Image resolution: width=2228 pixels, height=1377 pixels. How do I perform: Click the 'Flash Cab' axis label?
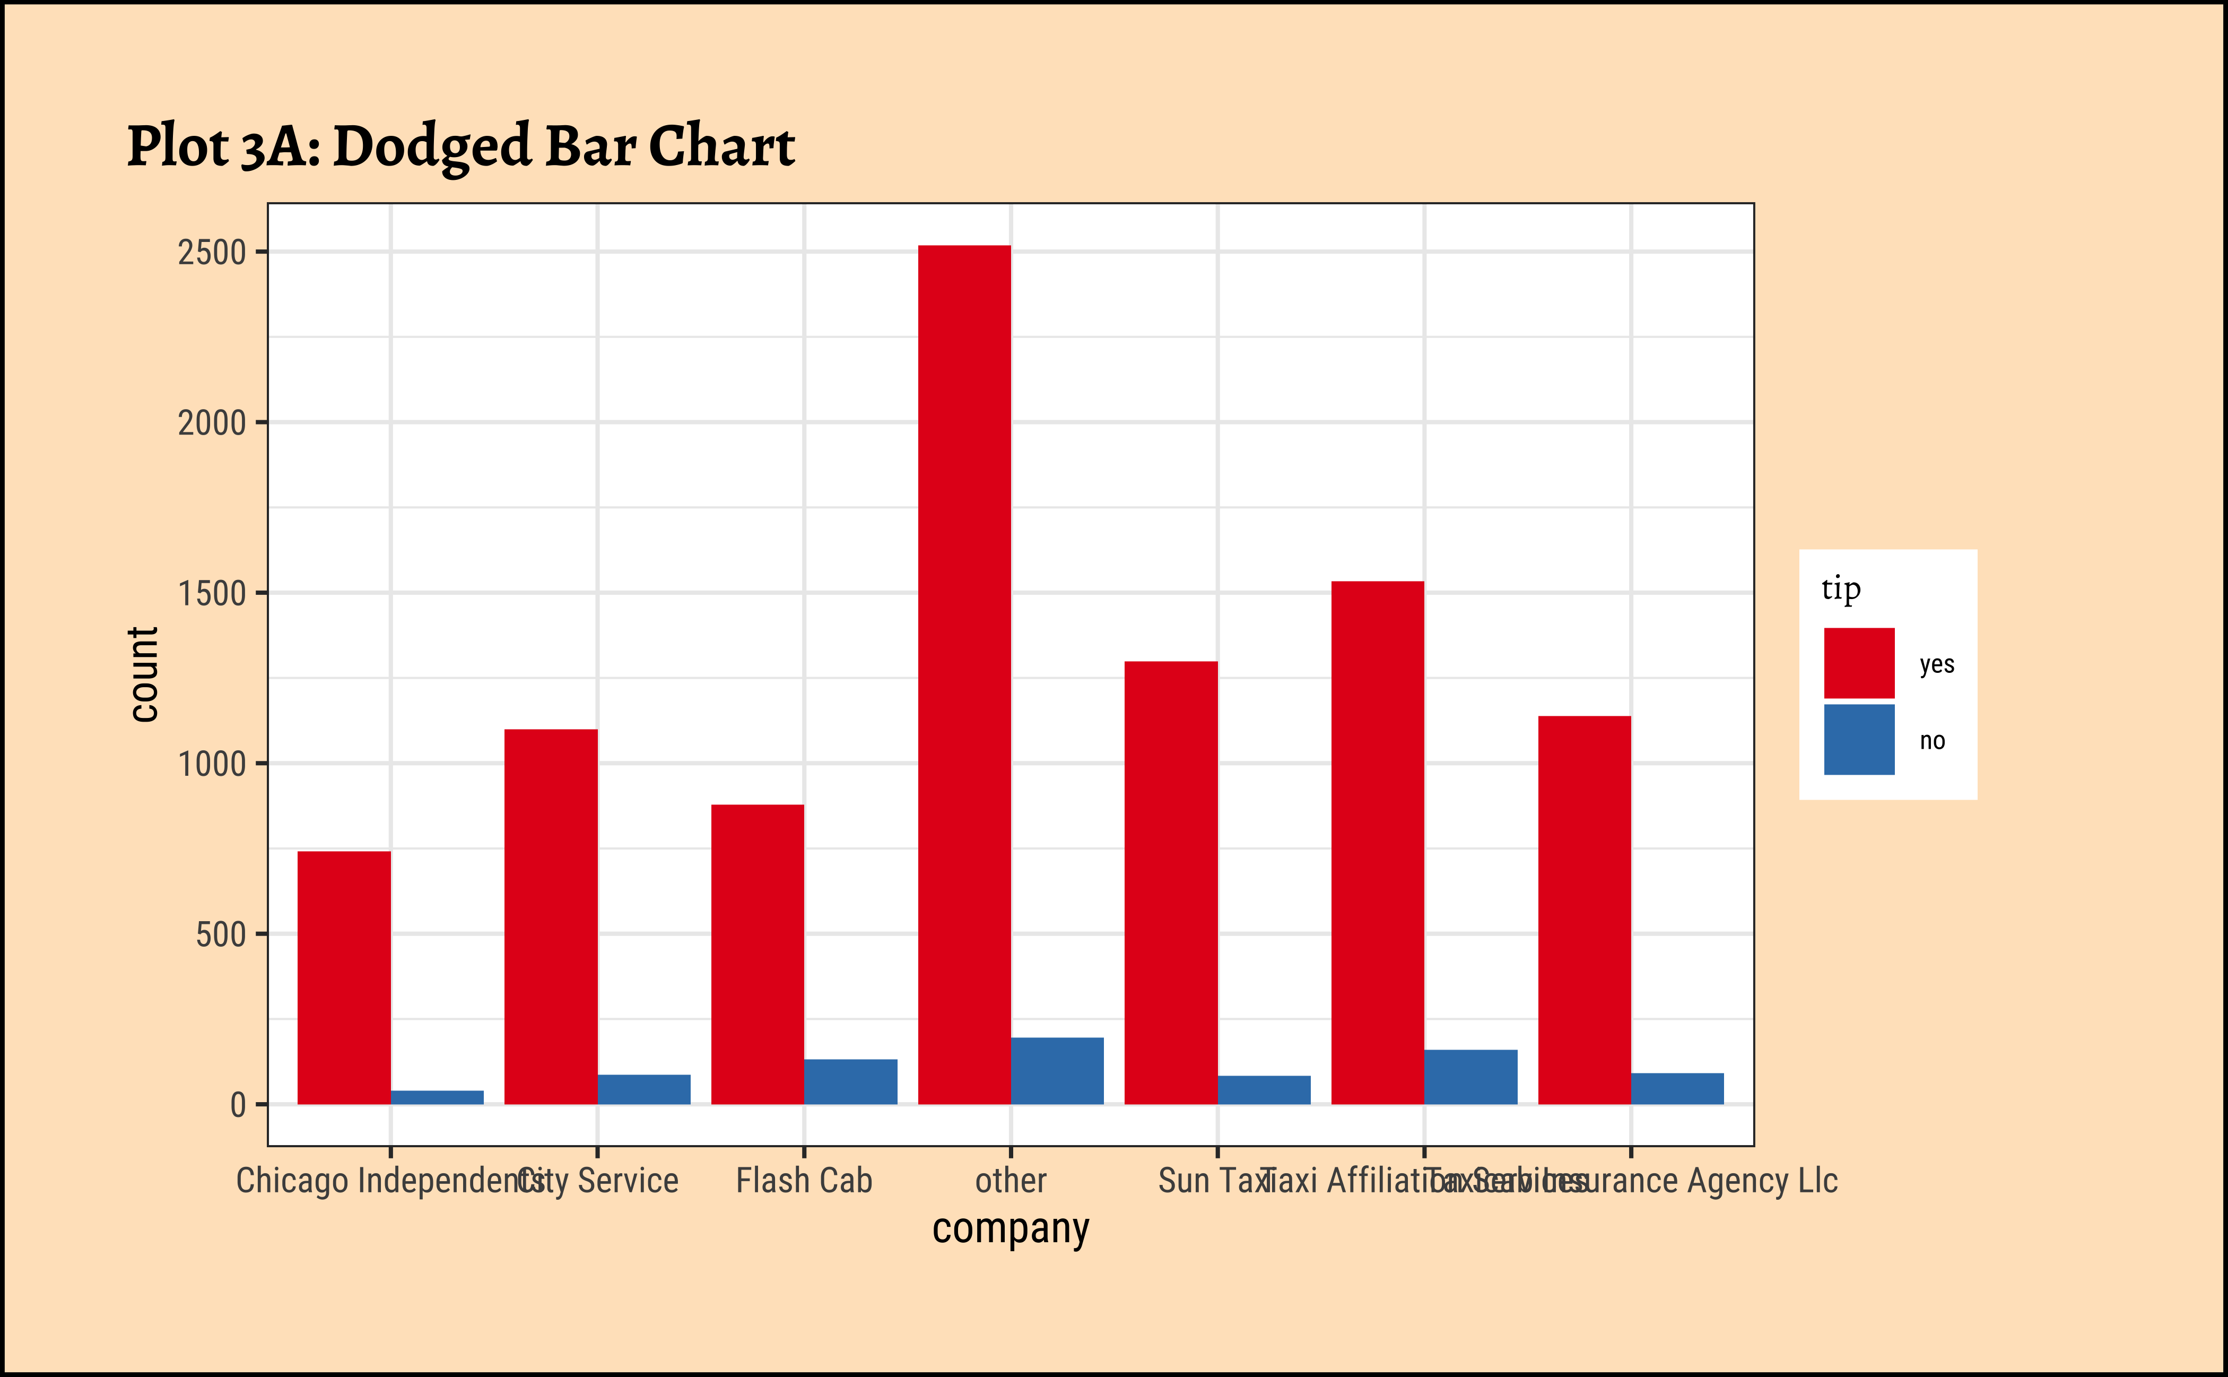click(804, 1181)
